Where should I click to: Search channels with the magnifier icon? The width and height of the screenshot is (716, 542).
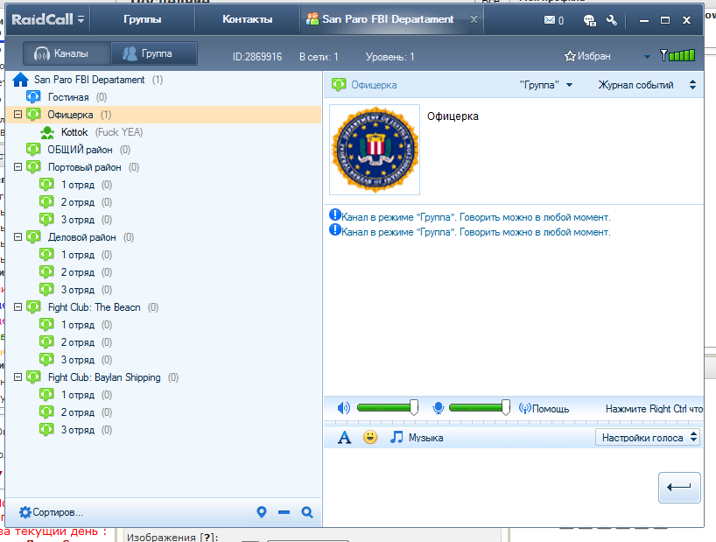(x=307, y=512)
